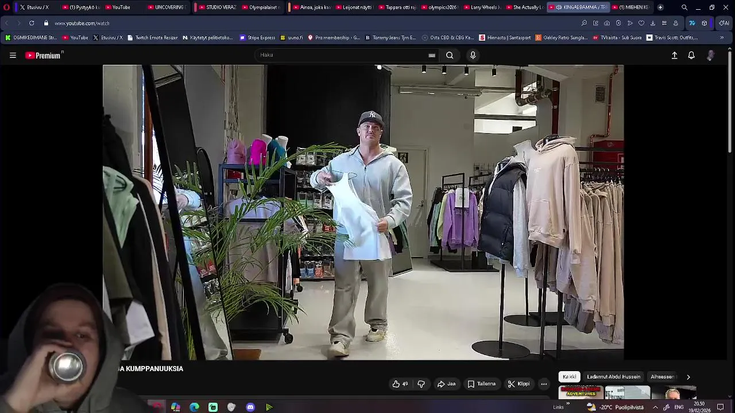Click the YouTube Premium logo
Screen dimensions: 735x413
pos(44,55)
